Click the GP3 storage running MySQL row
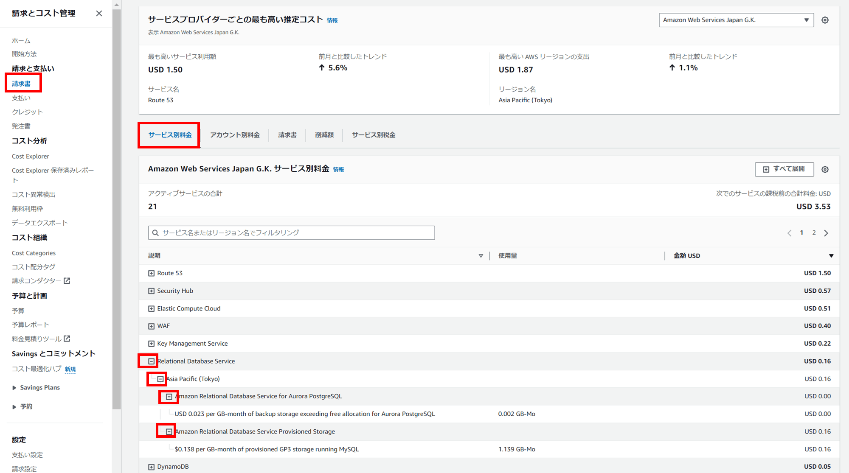This screenshot has width=849, height=473. (489, 449)
